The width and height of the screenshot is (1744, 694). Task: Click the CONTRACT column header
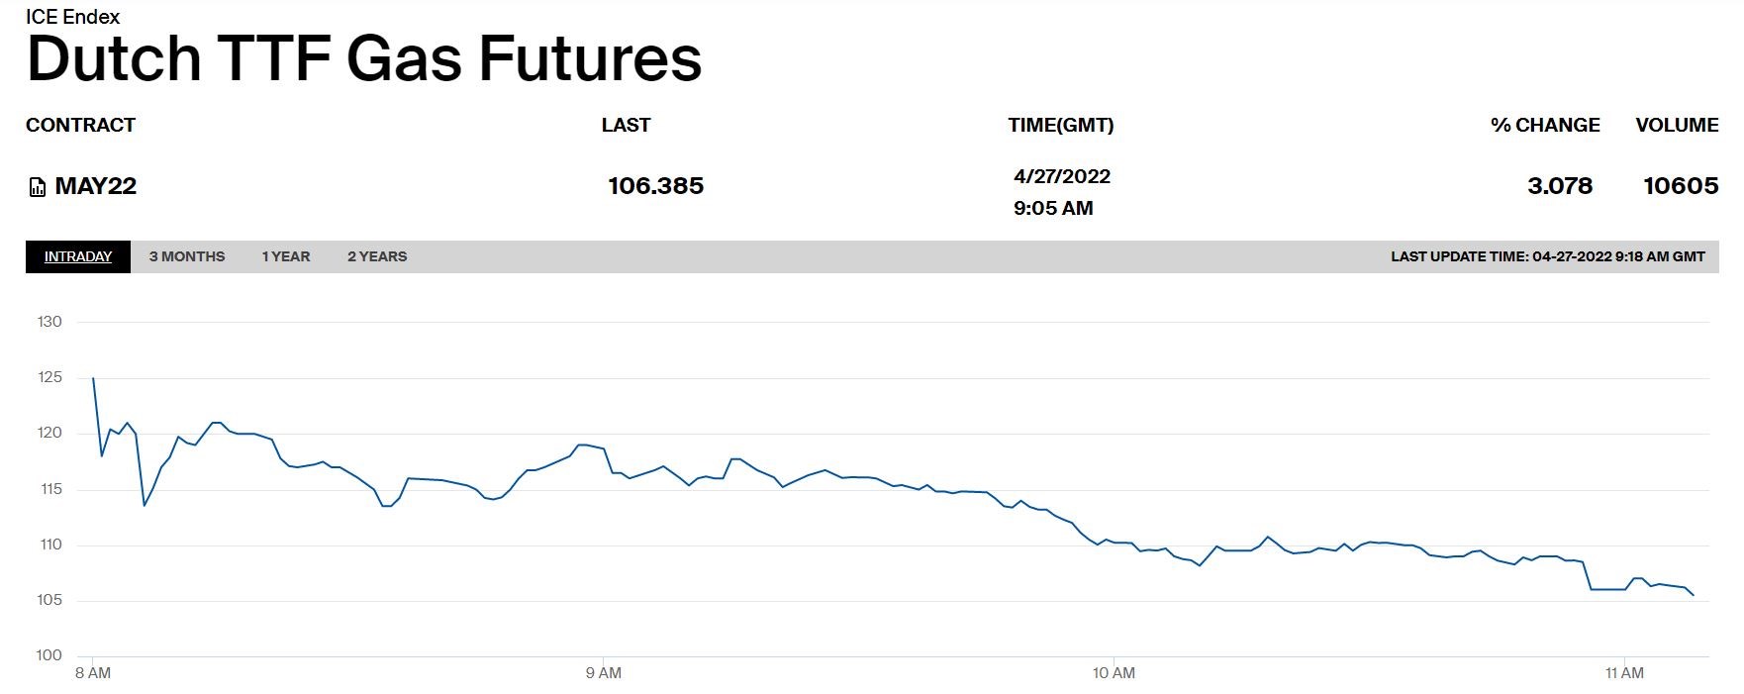pyautogui.click(x=80, y=125)
